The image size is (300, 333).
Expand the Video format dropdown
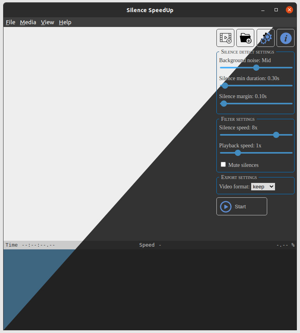click(x=263, y=187)
